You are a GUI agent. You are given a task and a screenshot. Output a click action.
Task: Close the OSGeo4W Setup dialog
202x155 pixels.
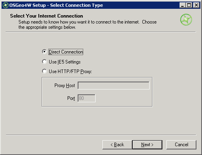pos(196,5)
